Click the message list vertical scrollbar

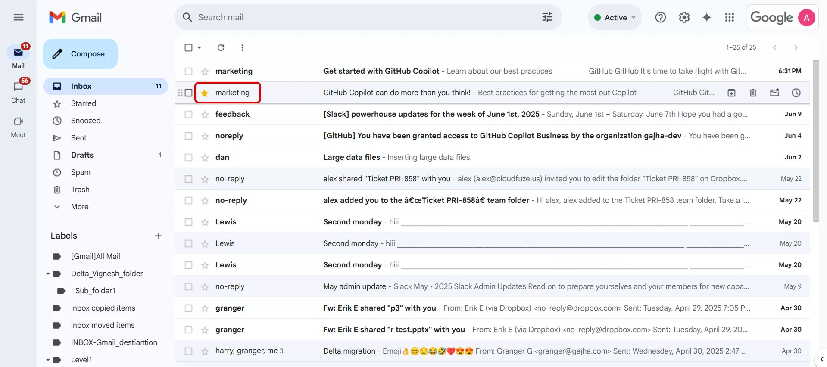pyautogui.click(x=815, y=141)
